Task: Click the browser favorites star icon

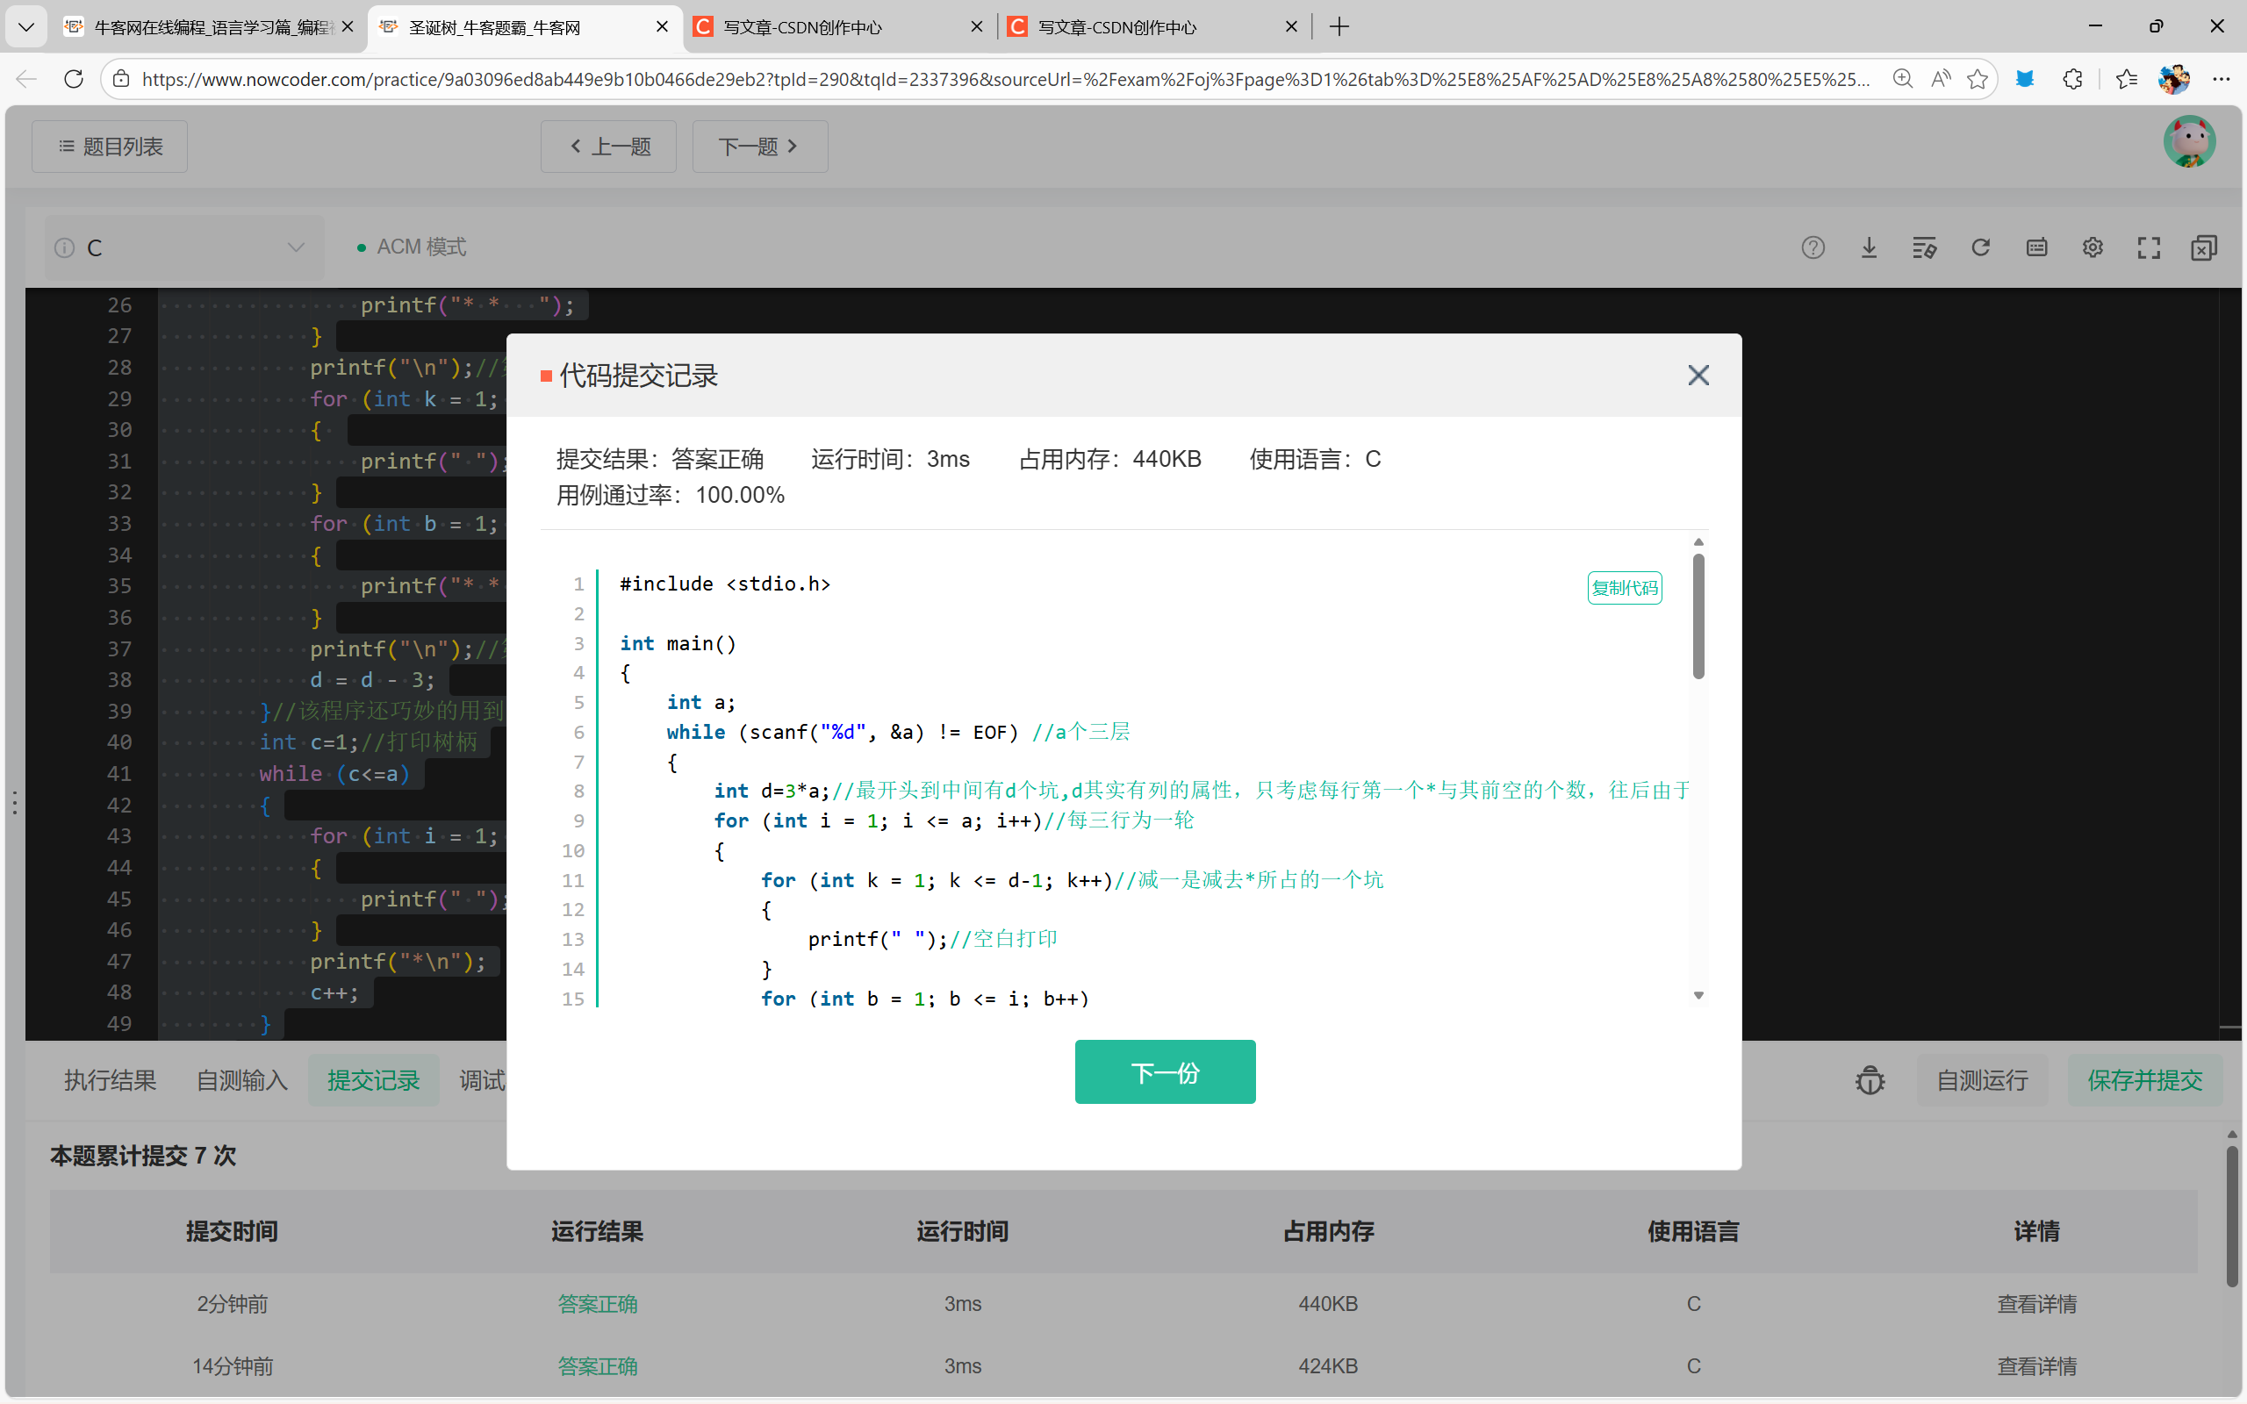Action: point(1977,79)
